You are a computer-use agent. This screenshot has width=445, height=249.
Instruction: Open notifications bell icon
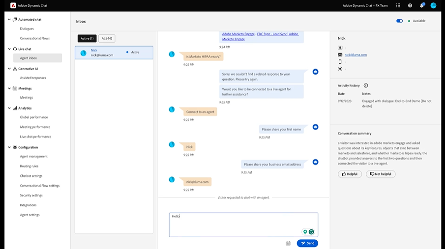422,5
